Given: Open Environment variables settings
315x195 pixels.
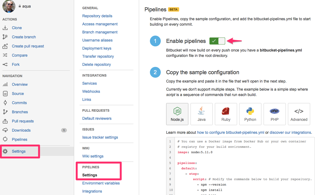Looking at the screenshot, I should pos(101,183).
